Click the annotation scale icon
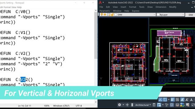This screenshot has width=195, height=109. [x=191, y=100]
